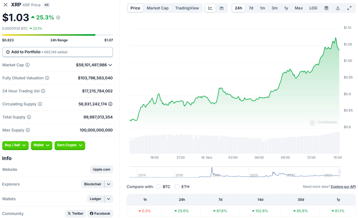Click the Max Supply value 100,000,000,000

tap(96, 130)
